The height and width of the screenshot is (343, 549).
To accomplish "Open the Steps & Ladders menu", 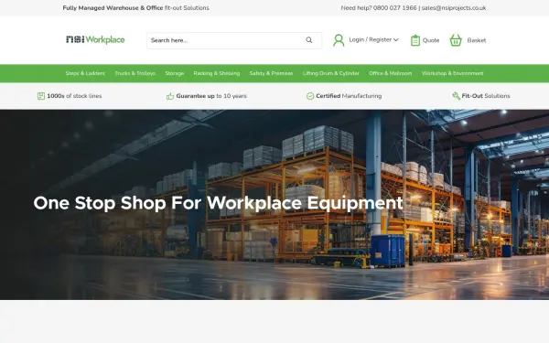I will tap(85, 73).
